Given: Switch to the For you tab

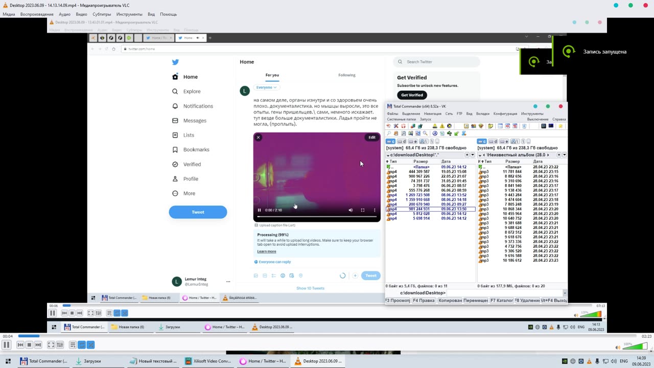Looking at the screenshot, I should pos(272,75).
